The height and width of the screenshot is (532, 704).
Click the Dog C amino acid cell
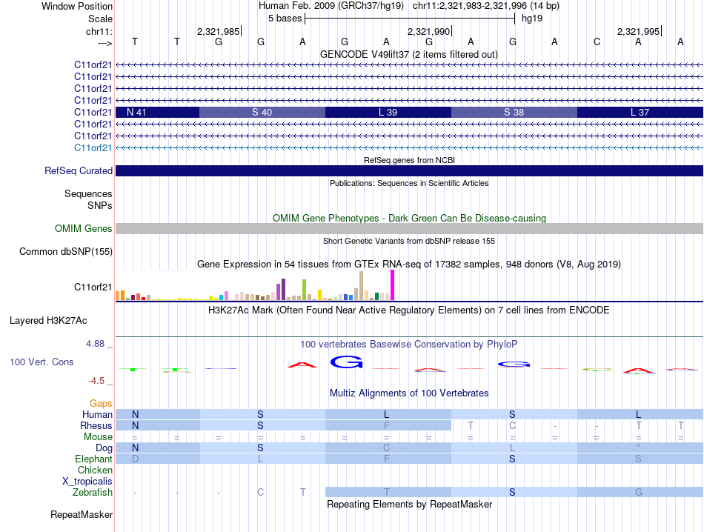(388, 448)
